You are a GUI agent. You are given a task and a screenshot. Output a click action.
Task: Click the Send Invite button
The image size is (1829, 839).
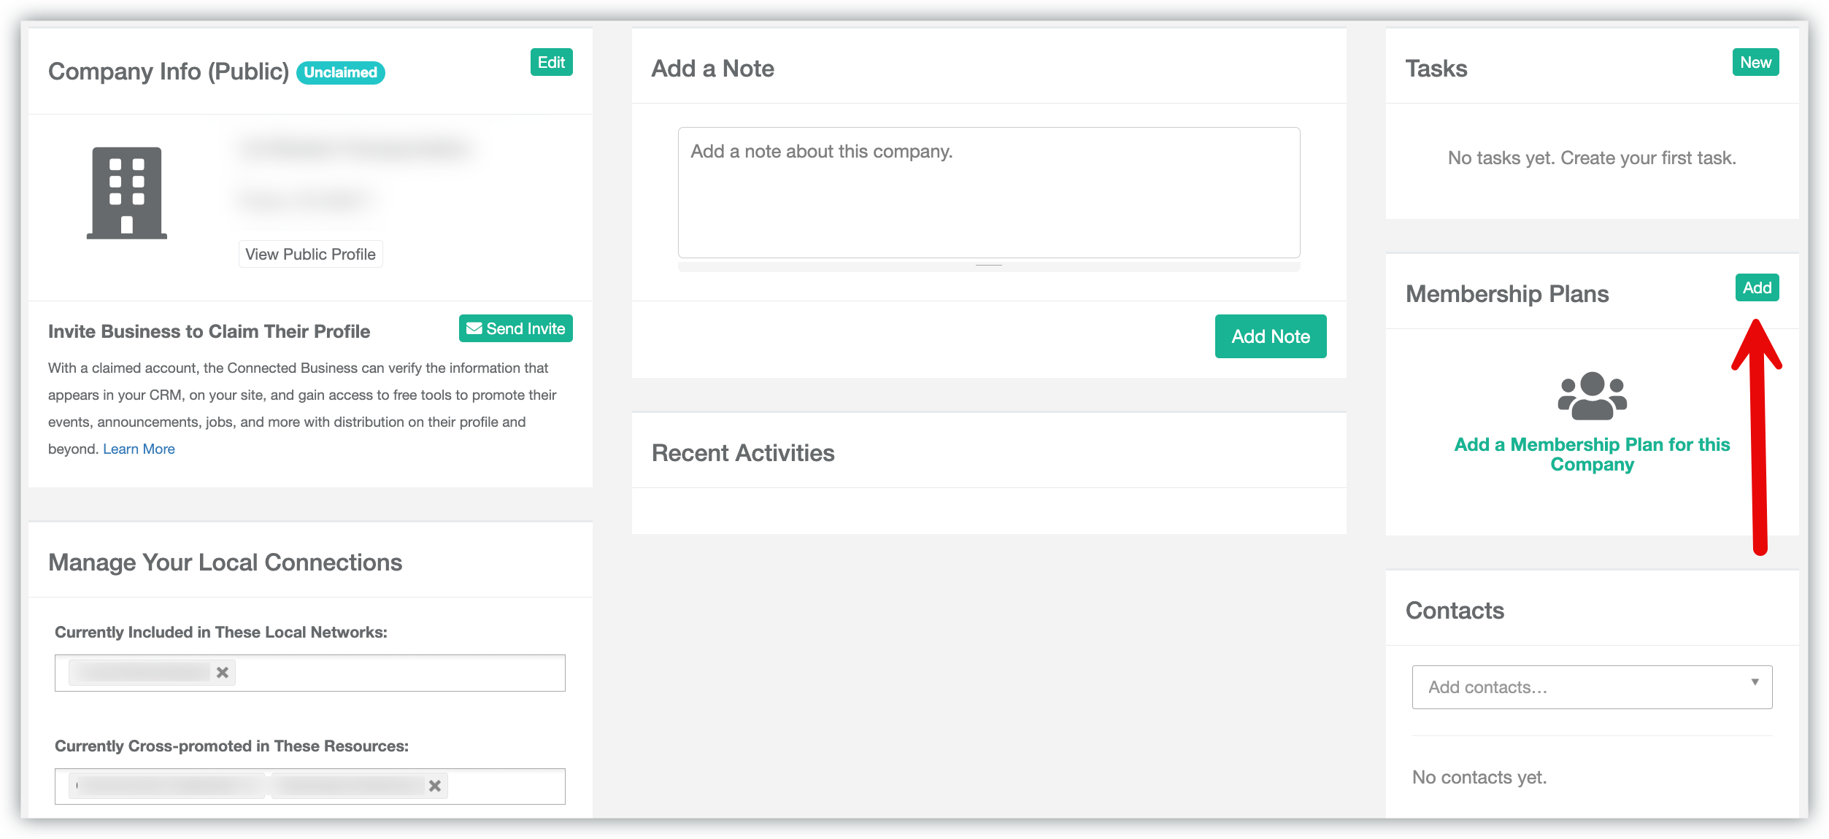click(x=515, y=329)
